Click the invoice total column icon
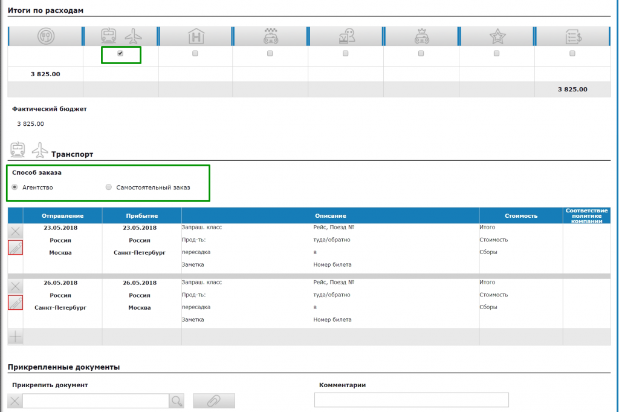The image size is (619, 412). (572, 37)
